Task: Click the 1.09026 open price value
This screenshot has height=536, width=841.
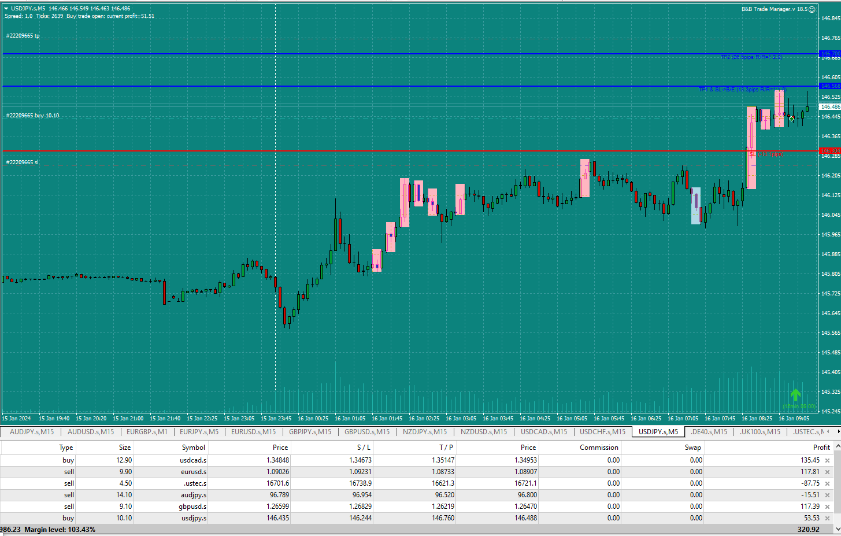Action: pos(277,472)
